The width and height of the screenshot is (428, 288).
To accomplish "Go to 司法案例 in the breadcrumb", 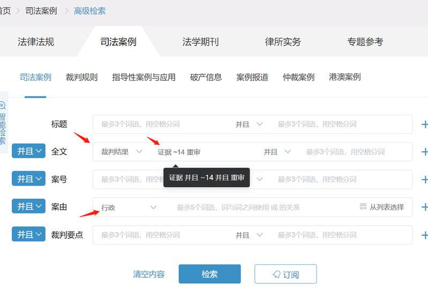I will [41, 11].
